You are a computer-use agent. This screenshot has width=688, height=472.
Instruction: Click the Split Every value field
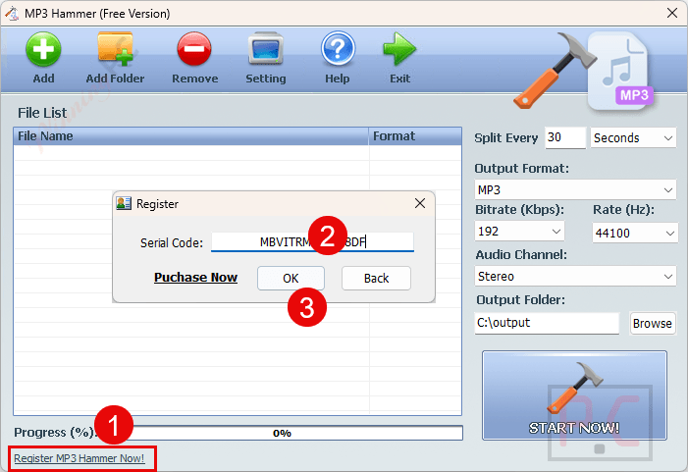[x=565, y=137]
